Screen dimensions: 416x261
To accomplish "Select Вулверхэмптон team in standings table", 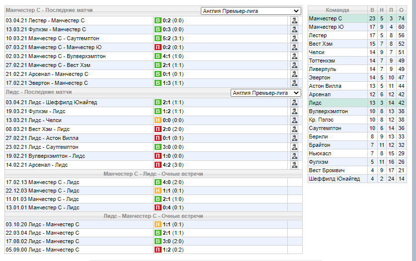I will coord(328,111).
